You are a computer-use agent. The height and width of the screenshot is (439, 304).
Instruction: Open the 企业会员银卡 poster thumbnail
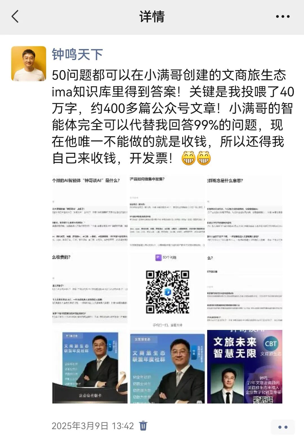[x=90, y=367]
